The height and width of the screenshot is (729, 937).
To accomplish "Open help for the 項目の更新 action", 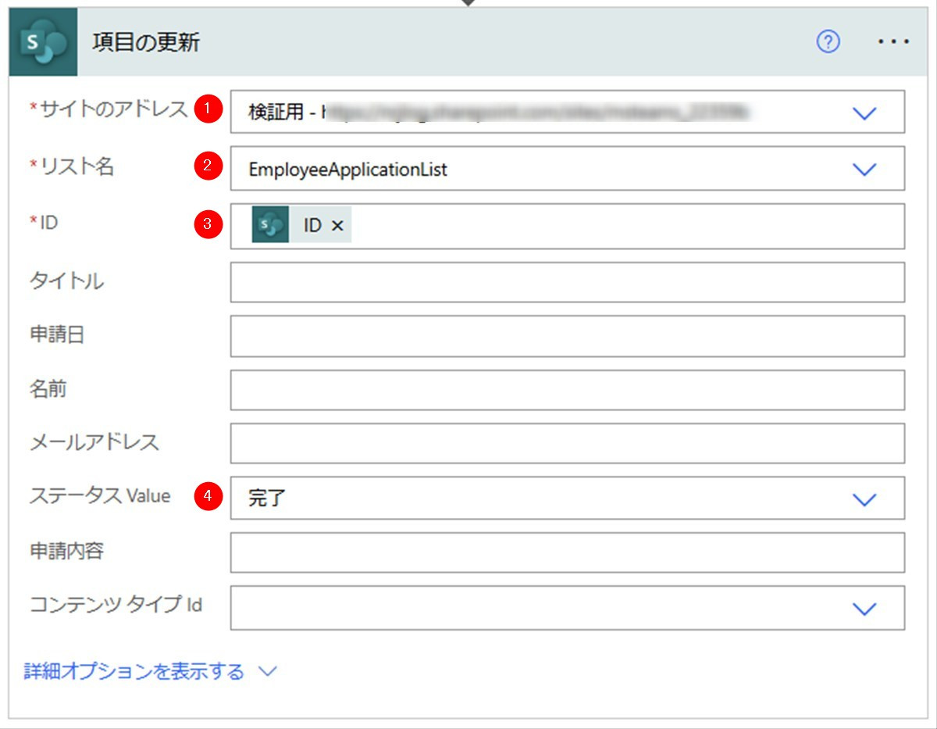I will (828, 42).
